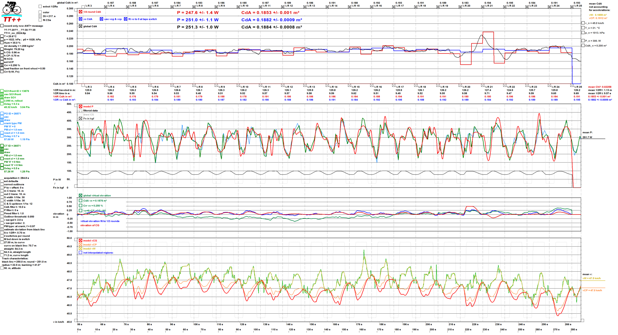Toggle the SO1/front ID = 13879 checkbox

2,91
